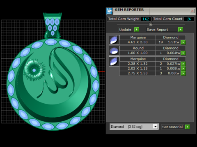Image resolution: width=197 pixels, height=147 pixels.
Task: Click the 2.75 X 1.53 size cell
Action: point(137,73)
